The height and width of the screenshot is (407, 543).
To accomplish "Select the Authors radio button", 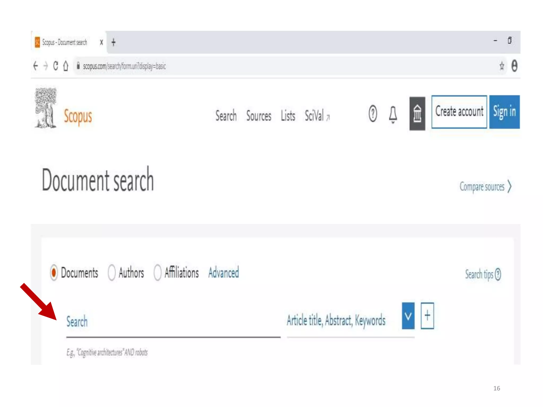I will (x=112, y=272).
